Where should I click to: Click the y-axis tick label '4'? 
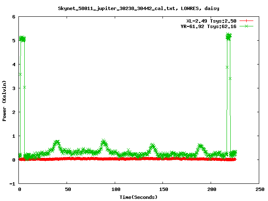[x=14, y=64]
